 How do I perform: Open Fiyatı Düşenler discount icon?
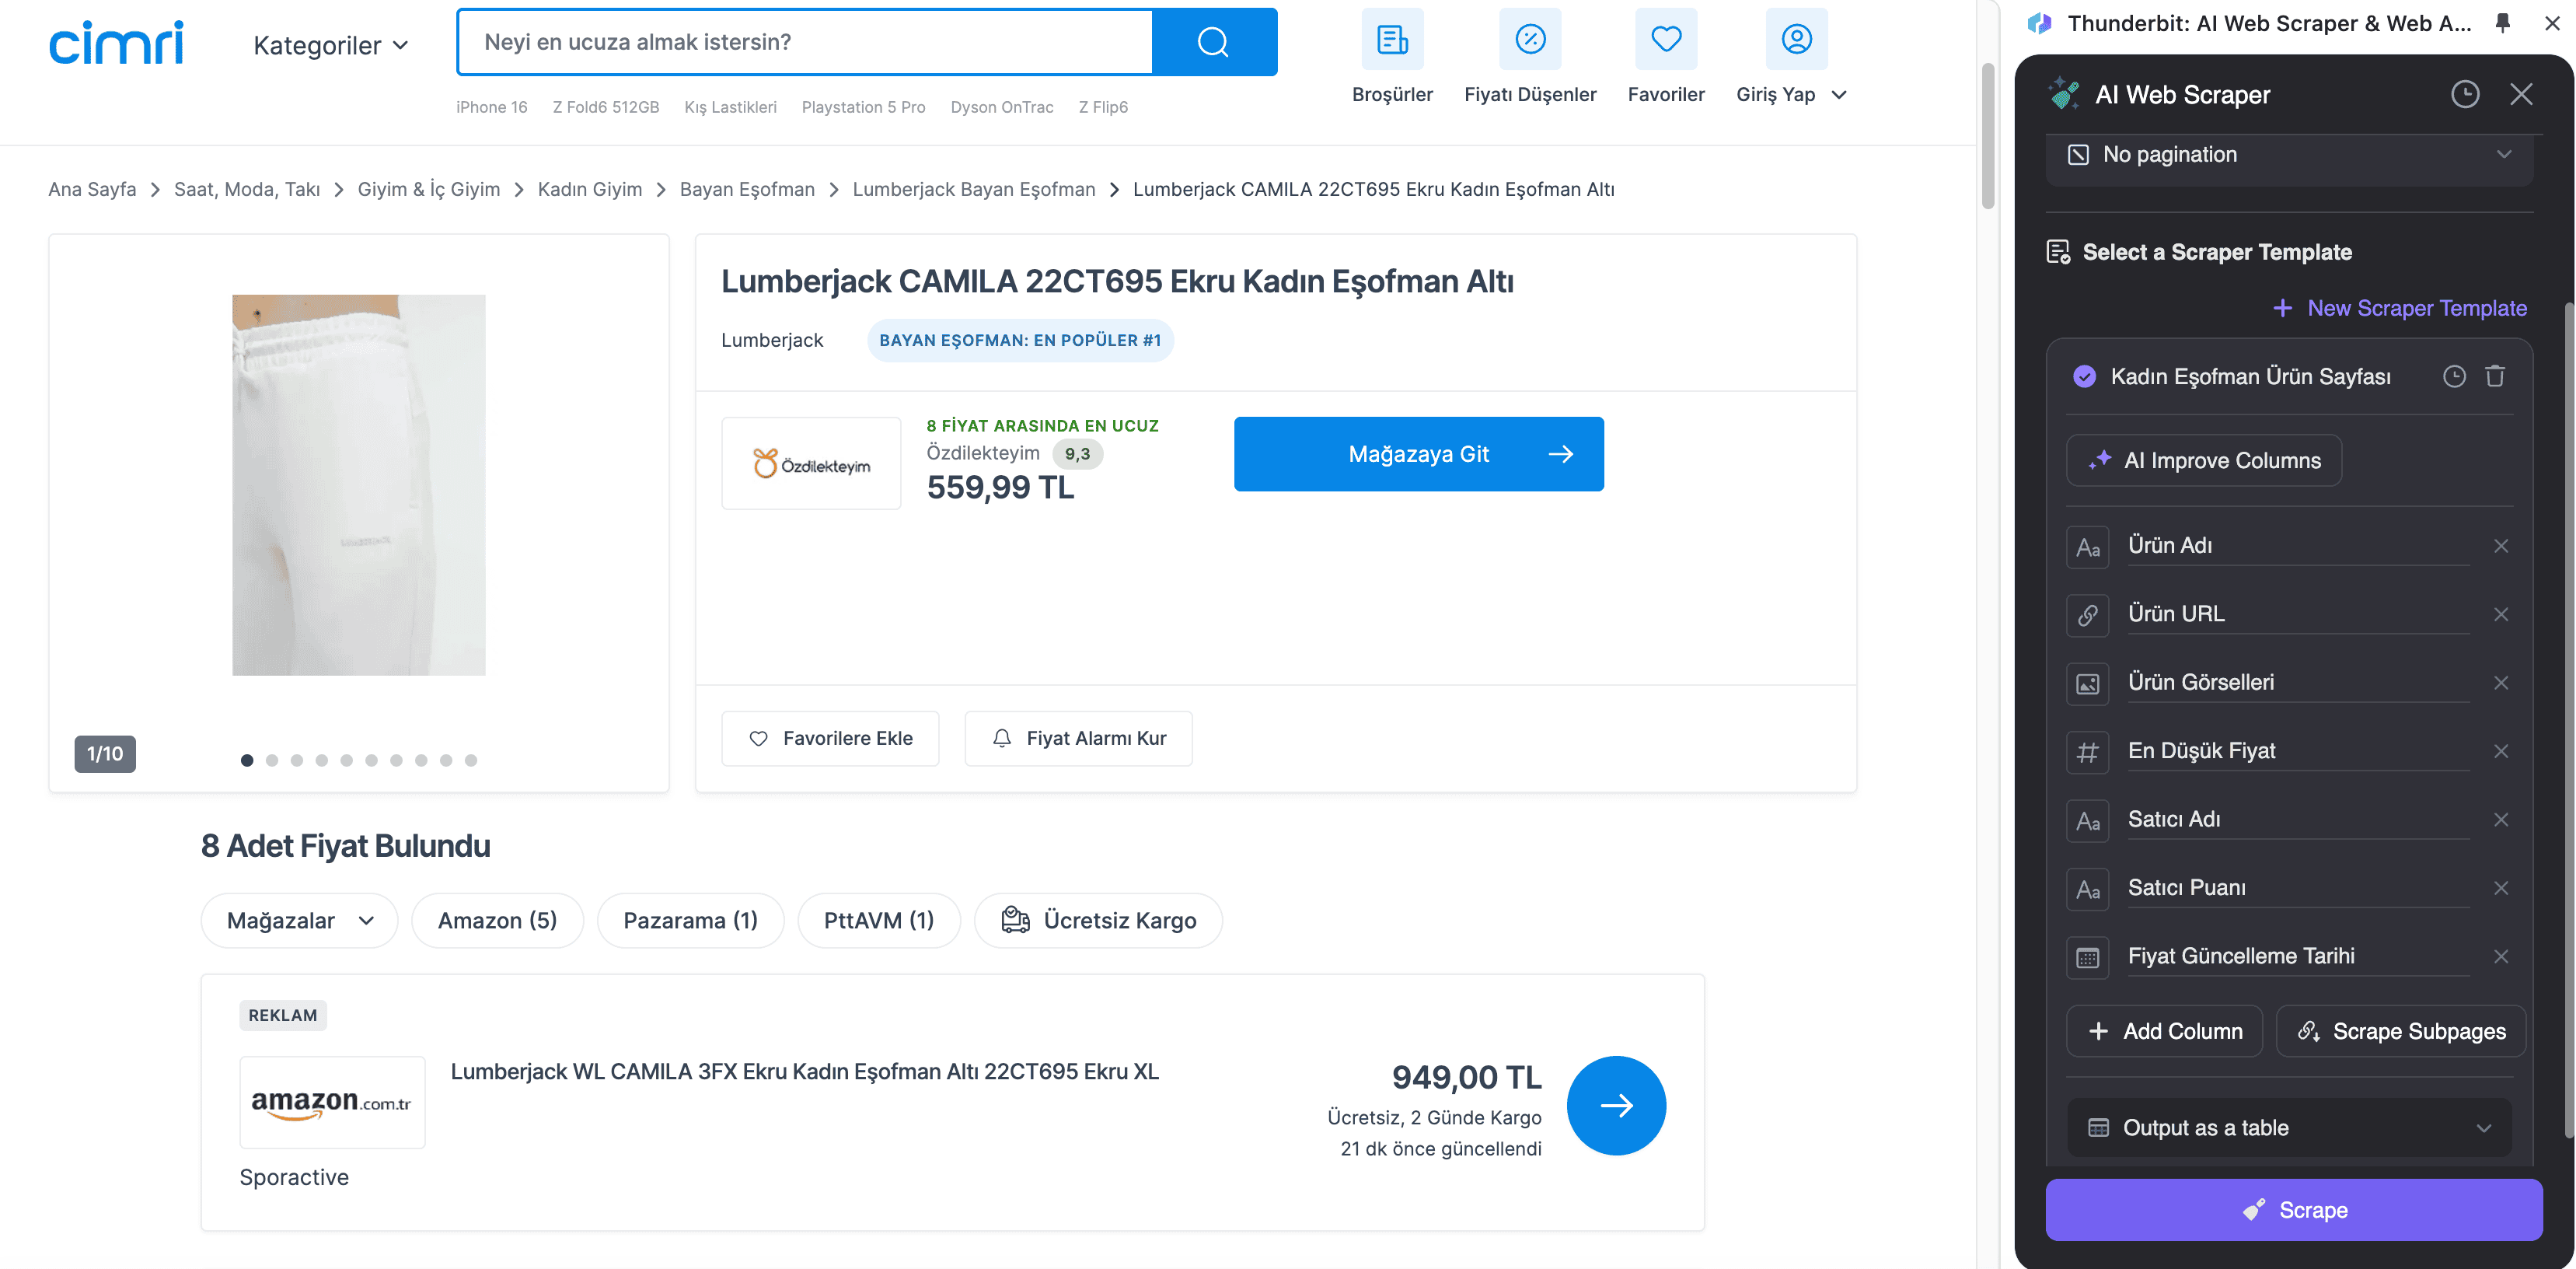point(1529,40)
